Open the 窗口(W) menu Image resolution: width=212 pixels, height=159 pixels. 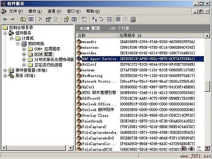tap(74, 11)
